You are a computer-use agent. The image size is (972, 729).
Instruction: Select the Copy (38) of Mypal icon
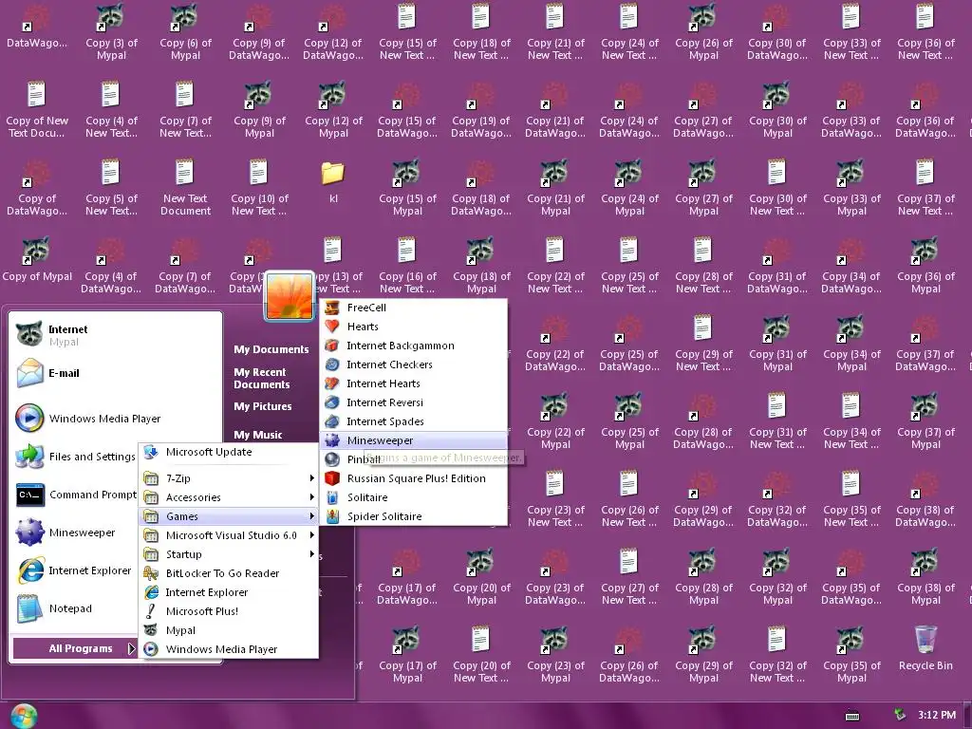(925, 577)
